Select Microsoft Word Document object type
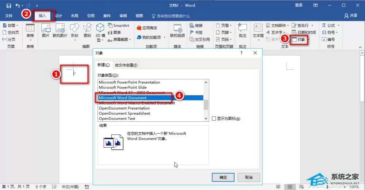This screenshot has width=365, height=190. tap(151, 98)
